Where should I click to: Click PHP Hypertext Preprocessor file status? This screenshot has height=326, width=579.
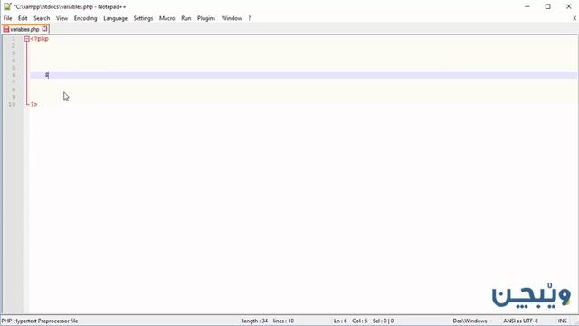[40, 321]
